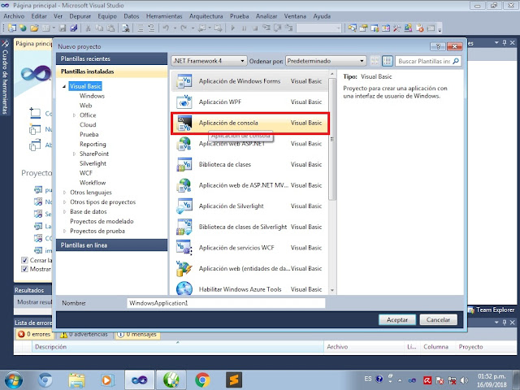This screenshot has height=390, width=520.
Task: Expand Otros tipos de proyectos node
Action: [x=64, y=202]
